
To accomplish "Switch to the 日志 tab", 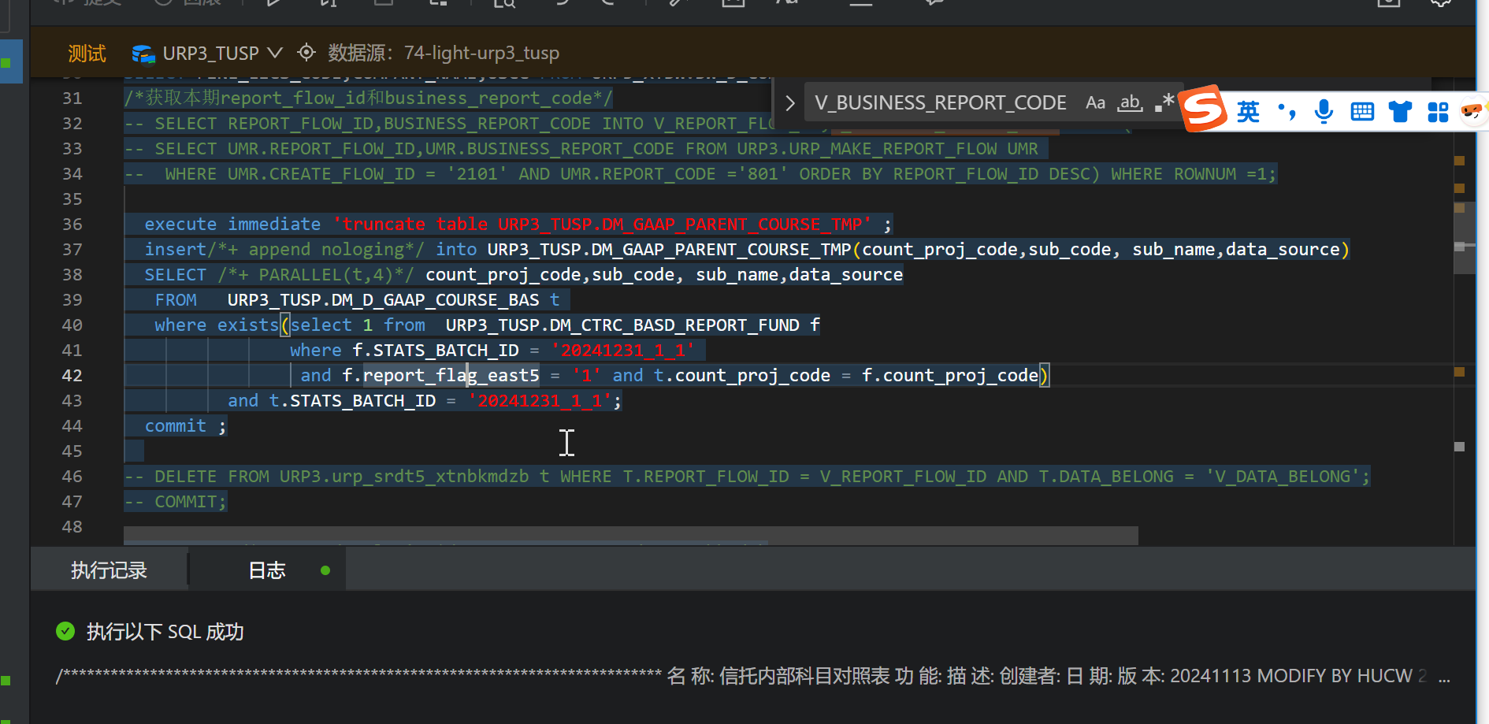I will [x=267, y=570].
